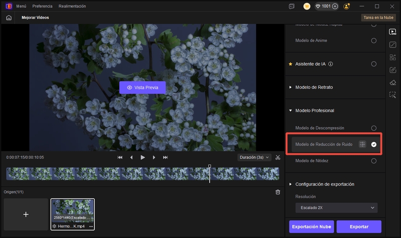Select Modelo de Descompresión radio button
This screenshot has height=238, width=401.
pos(373,128)
